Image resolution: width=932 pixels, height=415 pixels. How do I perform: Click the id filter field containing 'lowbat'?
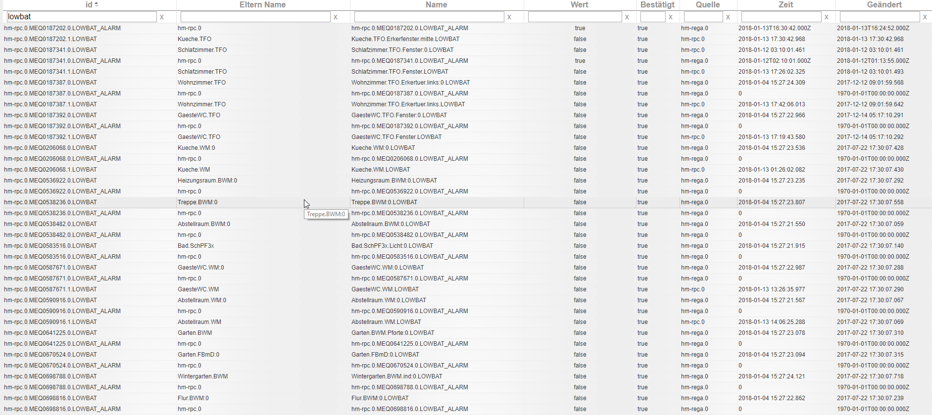point(82,17)
